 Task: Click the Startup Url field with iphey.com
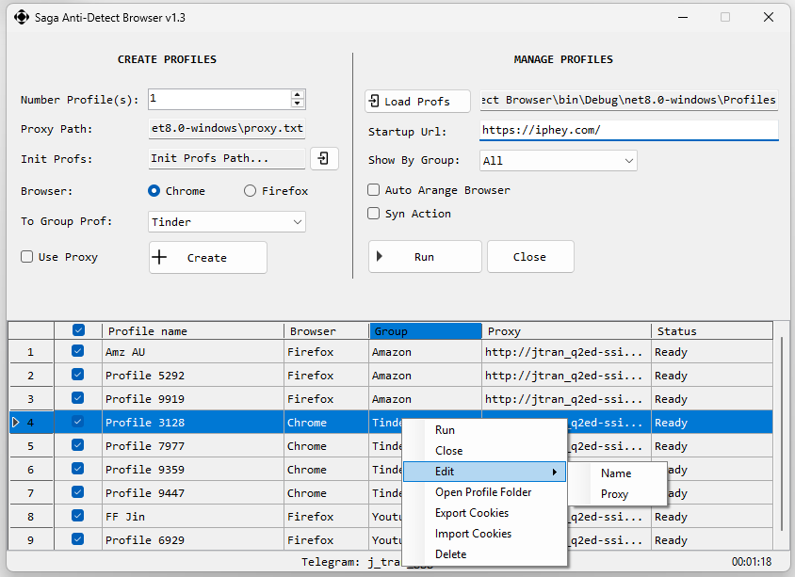coord(628,130)
